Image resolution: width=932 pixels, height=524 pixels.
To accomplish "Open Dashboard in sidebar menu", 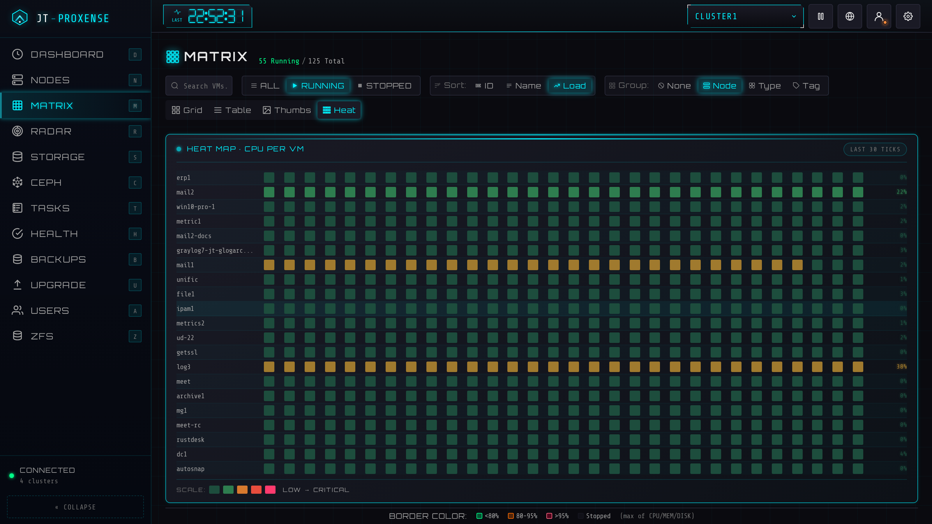I will tap(76, 54).
